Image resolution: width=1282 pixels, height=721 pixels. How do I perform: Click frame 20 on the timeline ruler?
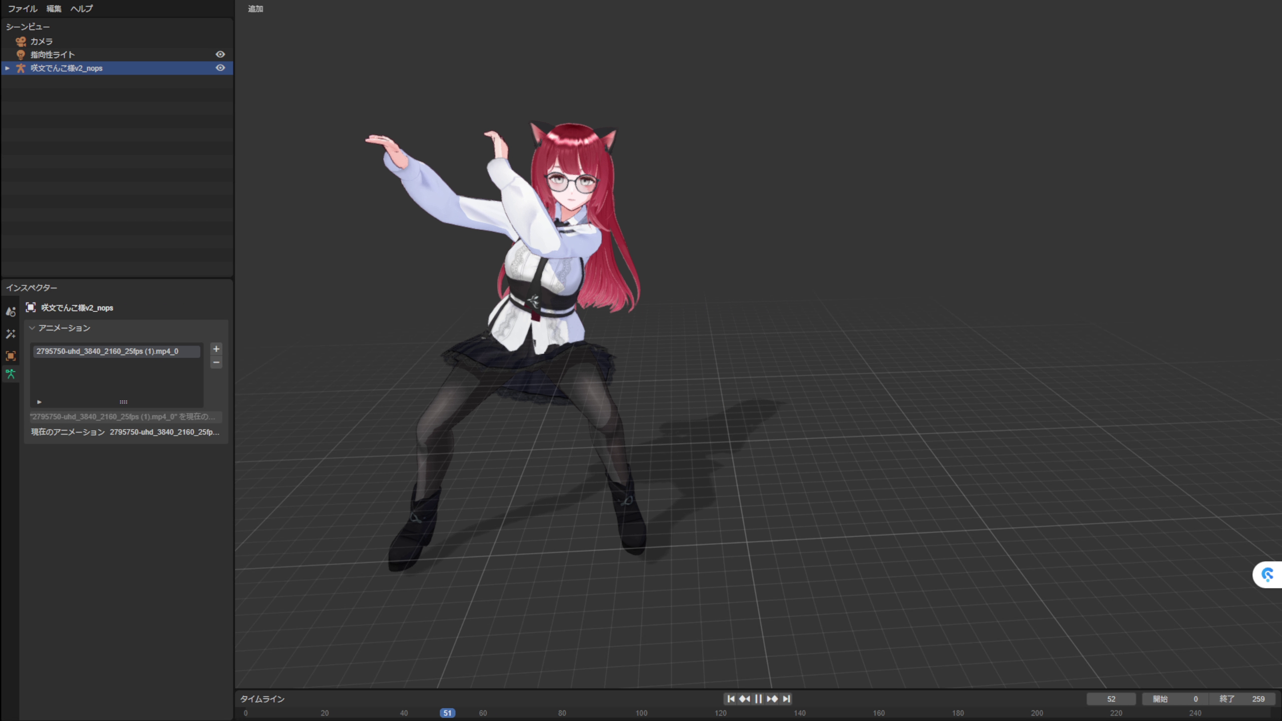tap(325, 713)
